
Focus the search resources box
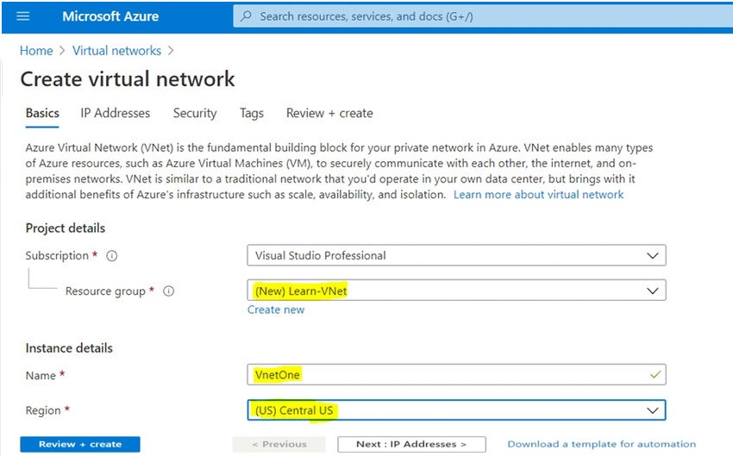(x=483, y=16)
